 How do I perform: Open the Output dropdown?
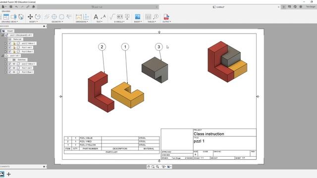pos(167,22)
